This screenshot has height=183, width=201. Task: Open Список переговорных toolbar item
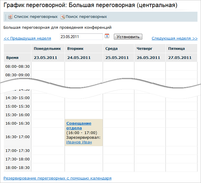(36, 17)
